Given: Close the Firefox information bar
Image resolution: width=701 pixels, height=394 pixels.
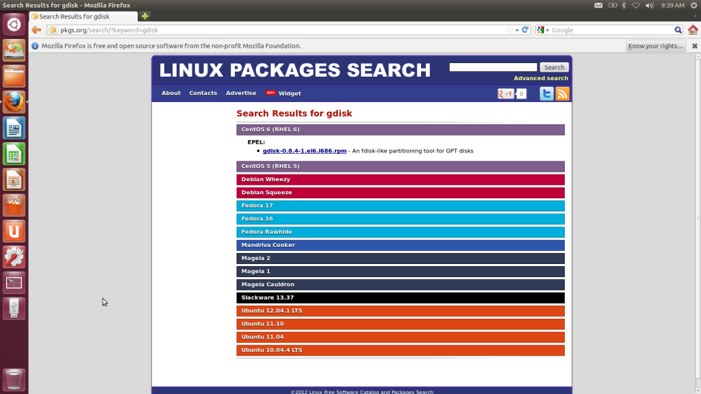Looking at the screenshot, I should pos(695,46).
